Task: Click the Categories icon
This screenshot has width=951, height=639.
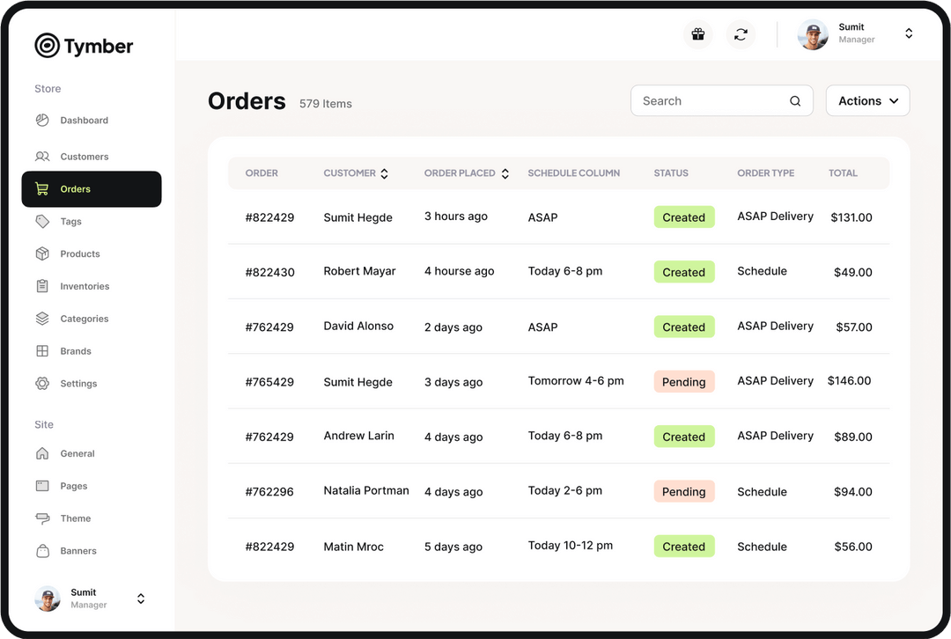Action: [42, 318]
